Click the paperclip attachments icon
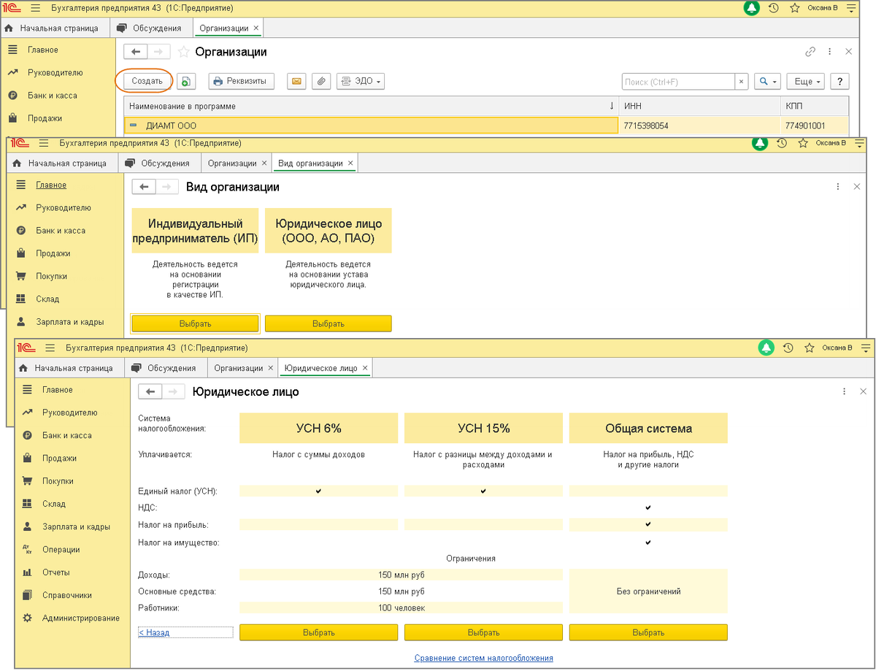This screenshot has height=671, width=876. [321, 81]
